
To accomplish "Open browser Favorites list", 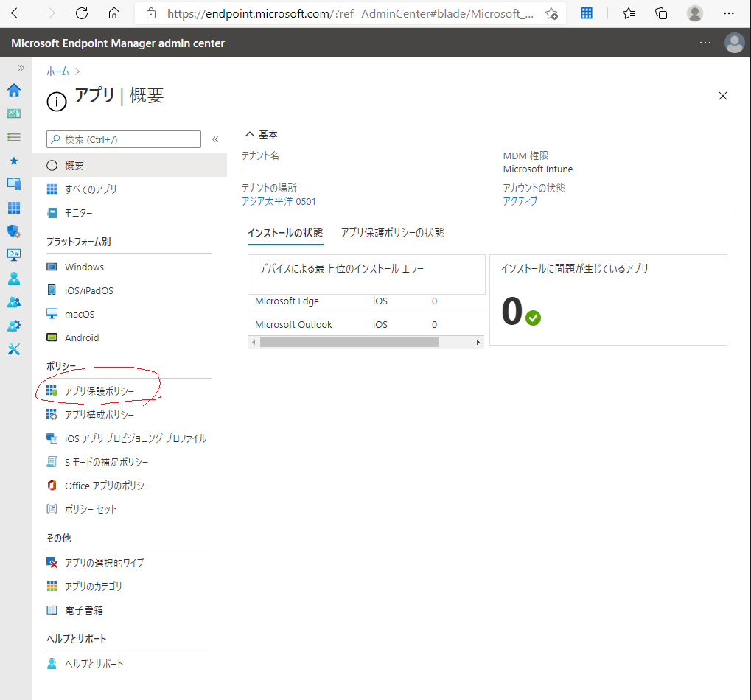I will pyautogui.click(x=629, y=13).
